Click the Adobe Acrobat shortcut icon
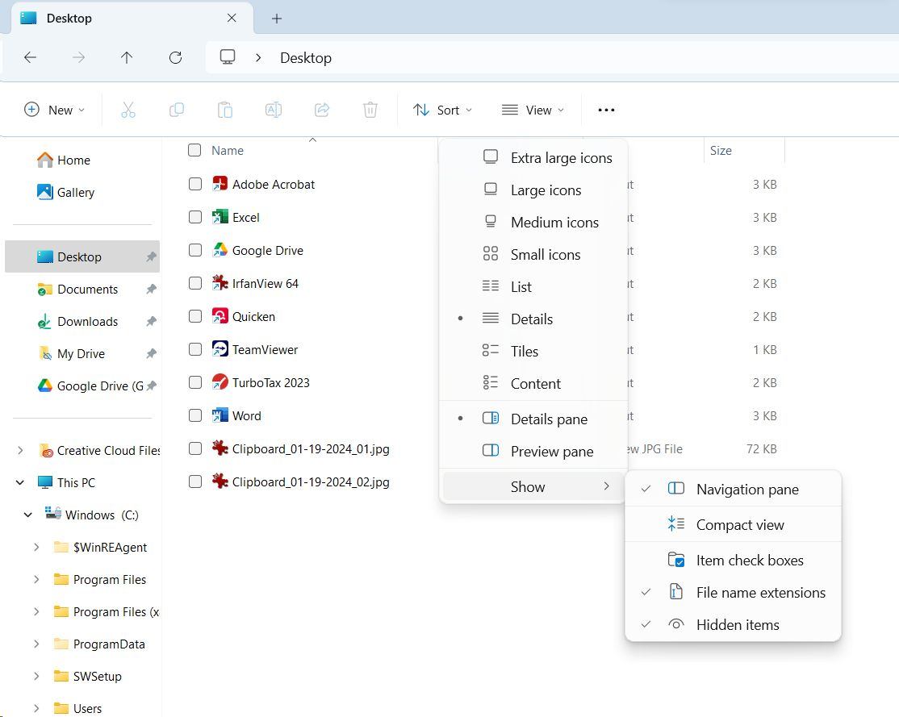Viewport: 899px width, 717px height. coord(220,184)
